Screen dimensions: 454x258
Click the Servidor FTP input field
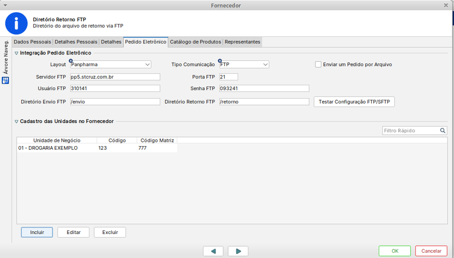114,77
